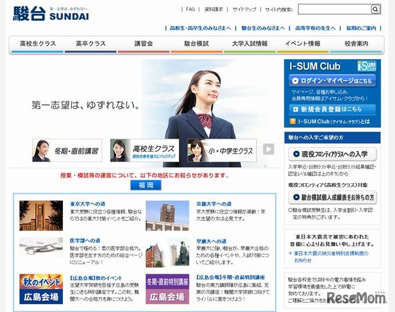The image size is (395, 312).
Task: Open the 講習会 menu tab
Action: pyautogui.click(x=144, y=44)
